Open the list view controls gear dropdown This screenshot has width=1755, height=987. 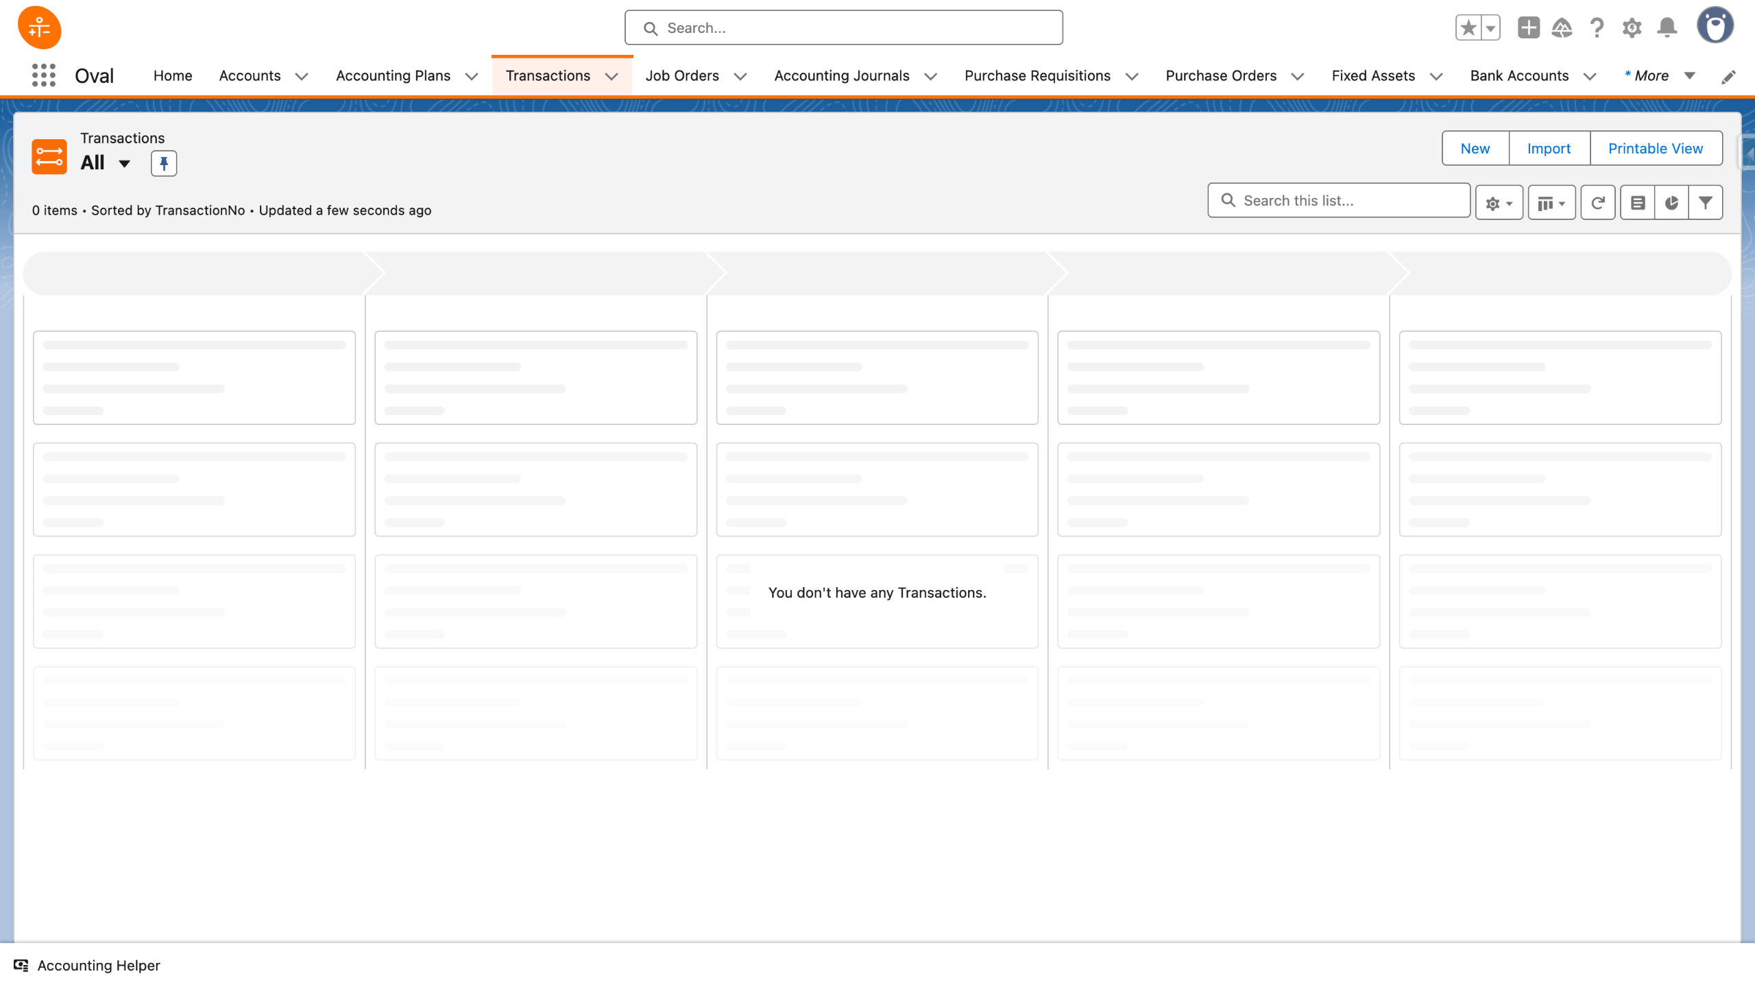tap(1499, 203)
